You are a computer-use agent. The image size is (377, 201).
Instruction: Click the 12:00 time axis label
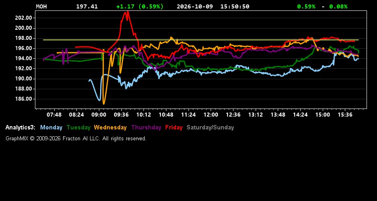coord(211,115)
